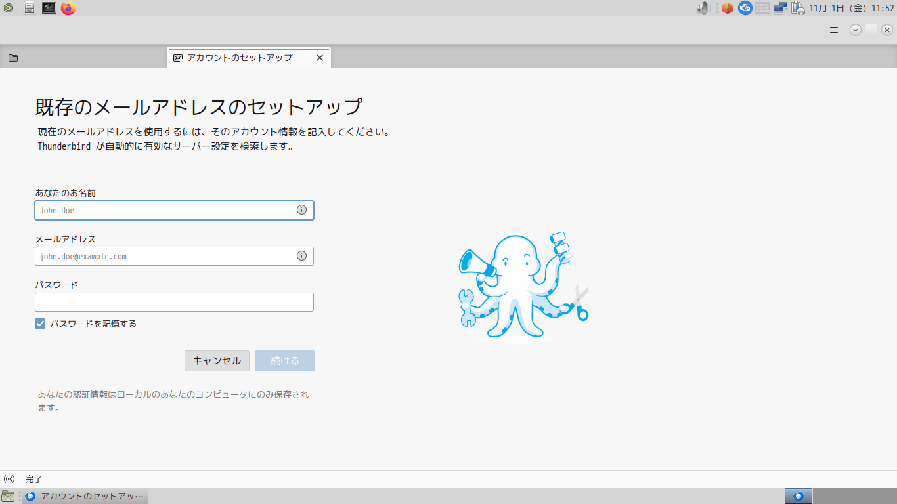Click the あなたのお名前 input field
Viewport: 897px width, 504px height.
[x=174, y=210]
